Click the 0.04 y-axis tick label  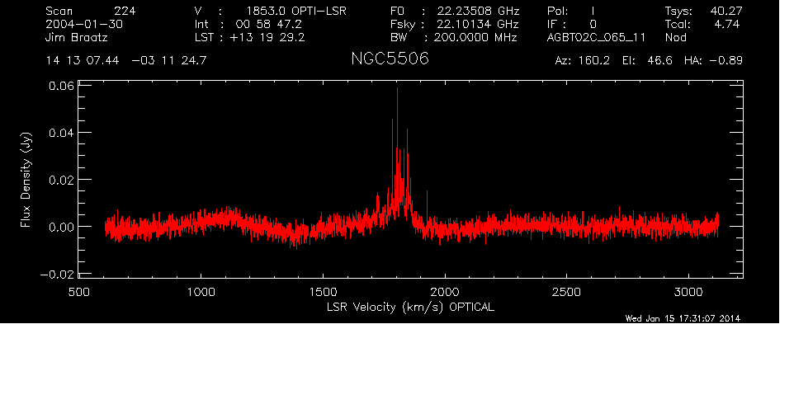[61, 133]
